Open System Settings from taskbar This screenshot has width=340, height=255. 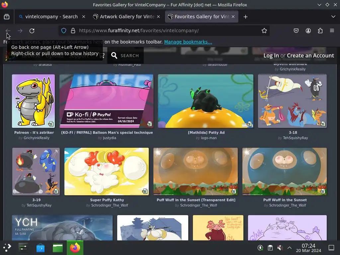[23, 247]
